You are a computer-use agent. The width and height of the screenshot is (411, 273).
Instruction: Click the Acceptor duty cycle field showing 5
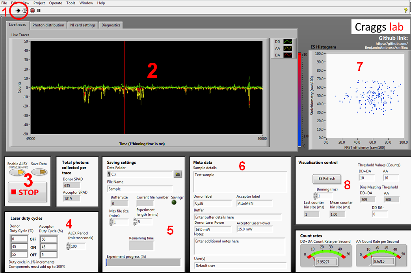click(x=49, y=254)
